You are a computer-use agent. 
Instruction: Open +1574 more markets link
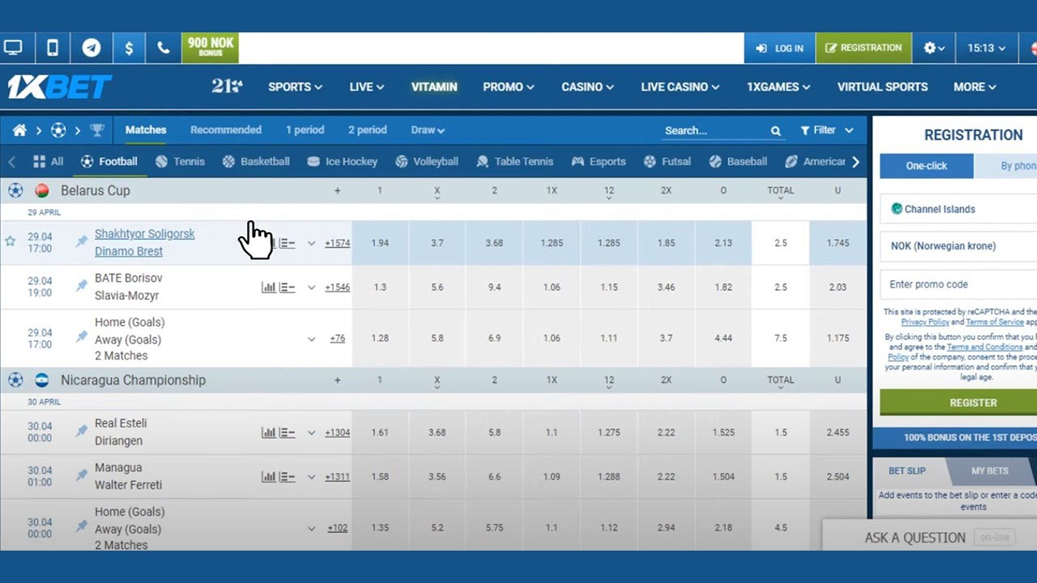[337, 243]
